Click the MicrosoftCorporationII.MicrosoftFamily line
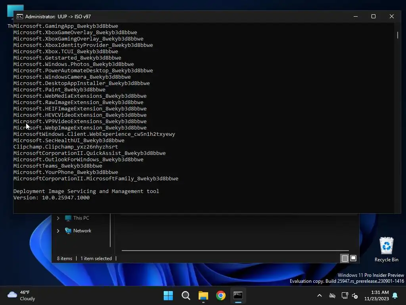Image resolution: width=406 pixels, height=305 pixels. 96,179
